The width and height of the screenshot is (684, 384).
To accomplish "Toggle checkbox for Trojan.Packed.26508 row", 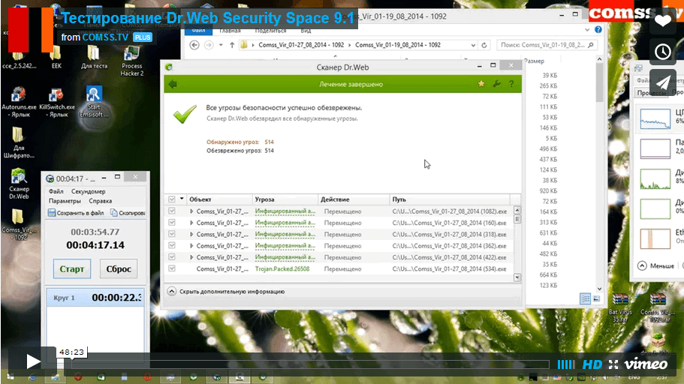I will point(172,268).
